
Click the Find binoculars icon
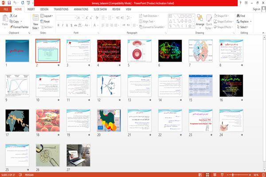pyautogui.click(x=238, y=16)
